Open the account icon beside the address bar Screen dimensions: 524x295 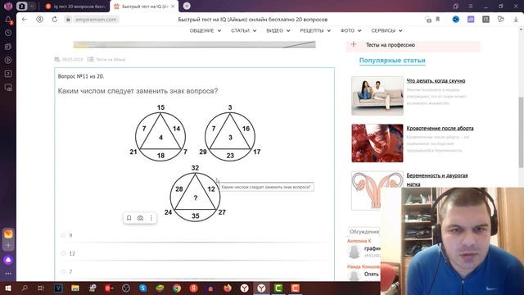[x=40, y=20]
